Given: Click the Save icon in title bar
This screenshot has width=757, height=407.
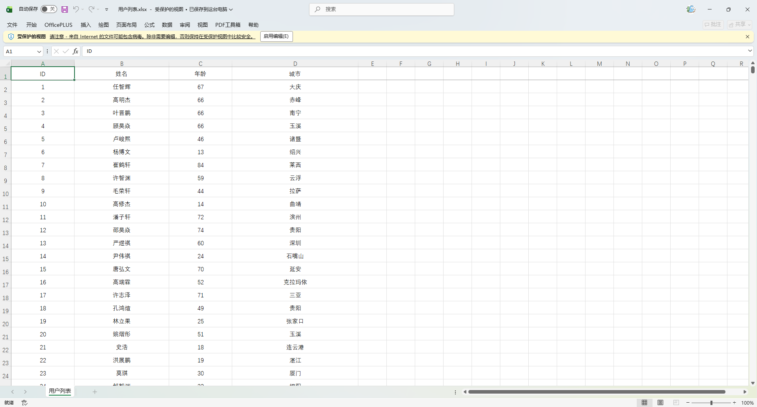Looking at the screenshot, I should (x=65, y=9).
